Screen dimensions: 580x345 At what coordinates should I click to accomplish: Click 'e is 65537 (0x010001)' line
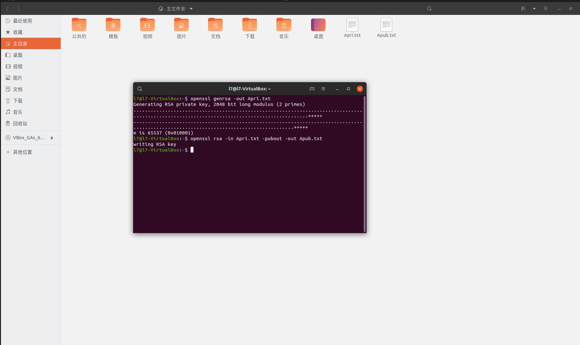pos(163,133)
